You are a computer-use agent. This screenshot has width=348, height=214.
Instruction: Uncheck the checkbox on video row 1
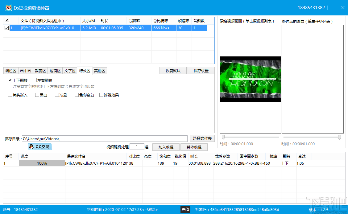(x=7, y=28)
